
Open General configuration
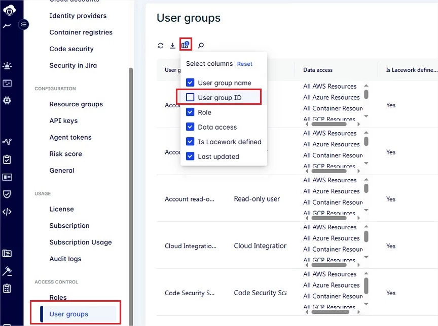pos(62,171)
